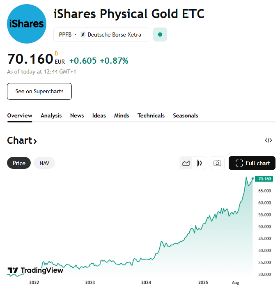
Task: Click the Deutsche Borse Xetra exchange icon
Action: (x=83, y=35)
